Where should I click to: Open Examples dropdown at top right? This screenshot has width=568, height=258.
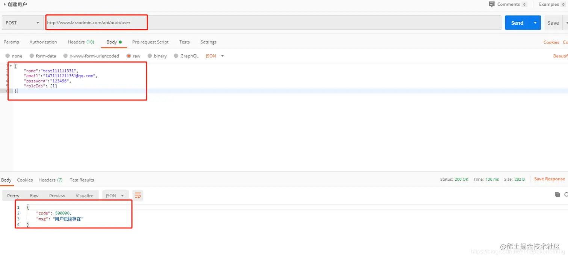pos(552,4)
